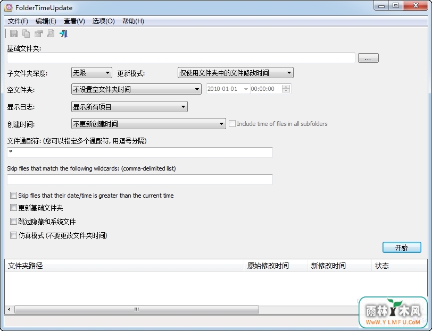
Task: Open the 查看(V) menu
Action: (x=74, y=21)
